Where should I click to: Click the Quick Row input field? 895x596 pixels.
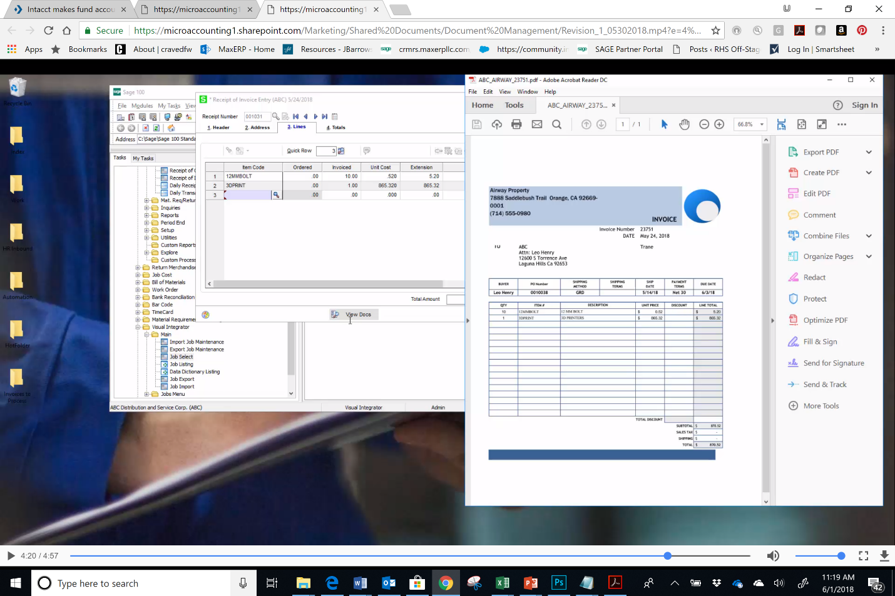point(326,151)
